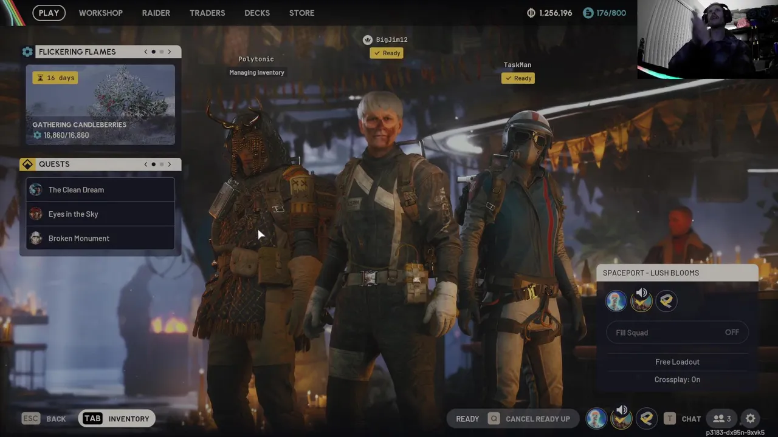Click Eyes in the Sky quest giver portrait
The height and width of the screenshot is (437, 778).
click(x=36, y=214)
